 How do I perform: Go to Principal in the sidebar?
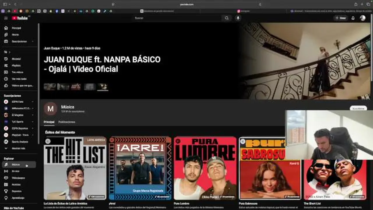coord(19,28)
